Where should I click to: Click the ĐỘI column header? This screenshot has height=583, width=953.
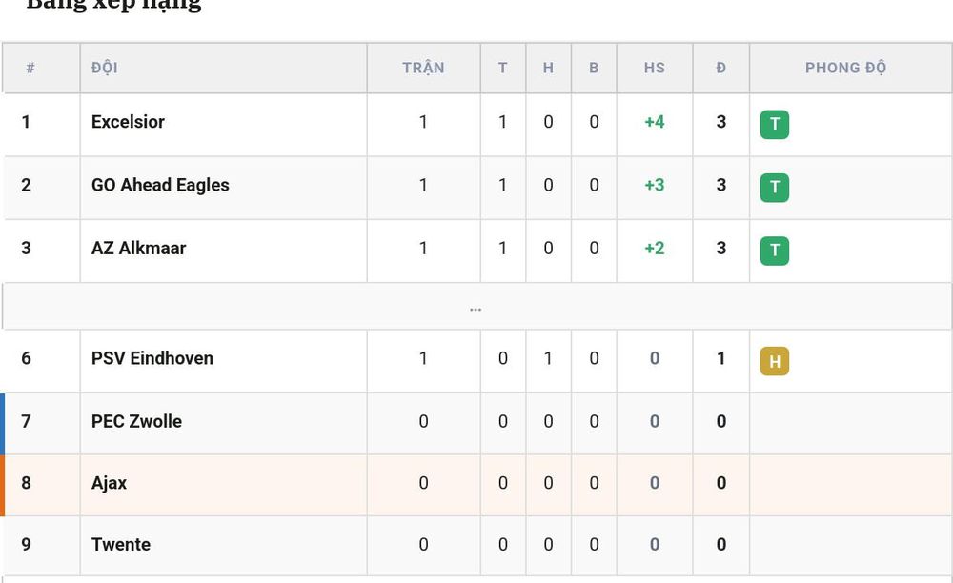(x=105, y=68)
